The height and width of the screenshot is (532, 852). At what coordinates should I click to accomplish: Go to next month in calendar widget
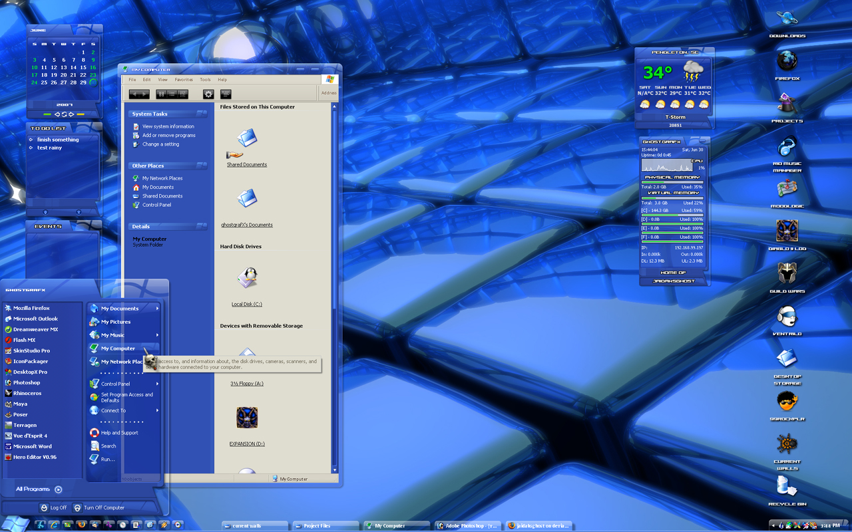coord(71,114)
